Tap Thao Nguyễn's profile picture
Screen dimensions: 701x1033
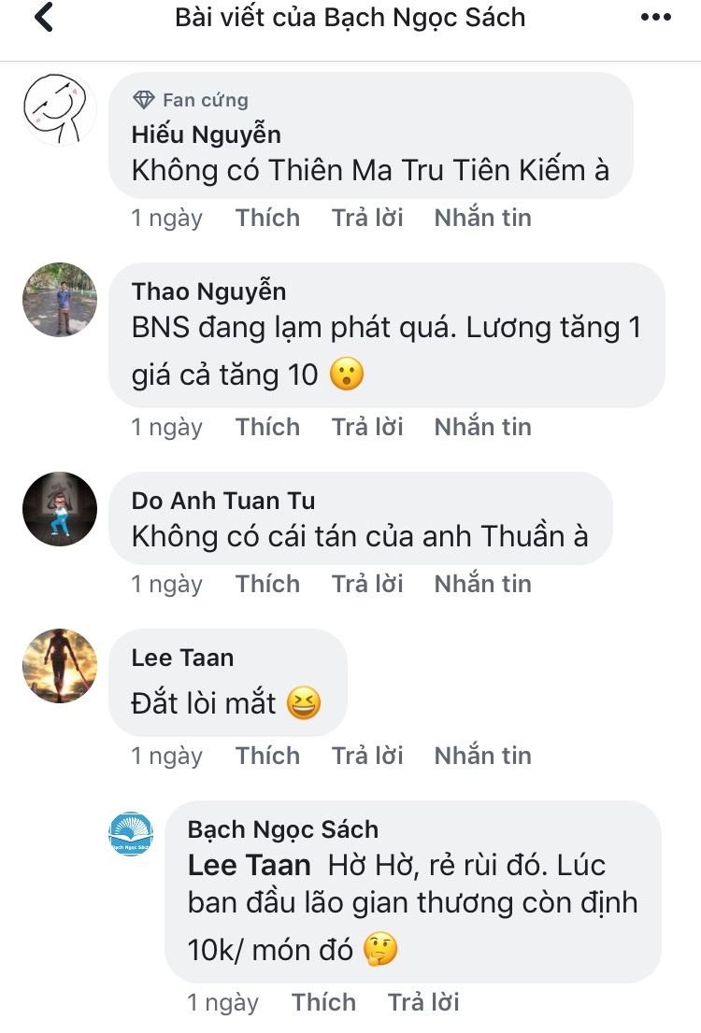pyautogui.click(x=59, y=299)
